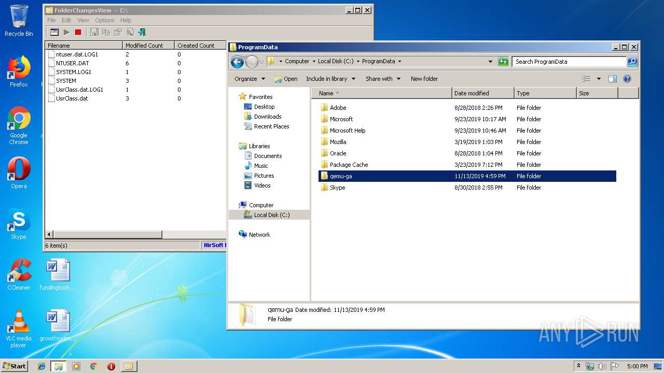Click the Exit door icon in FolderChangesView
This screenshot has height=373, width=664.
point(142,32)
